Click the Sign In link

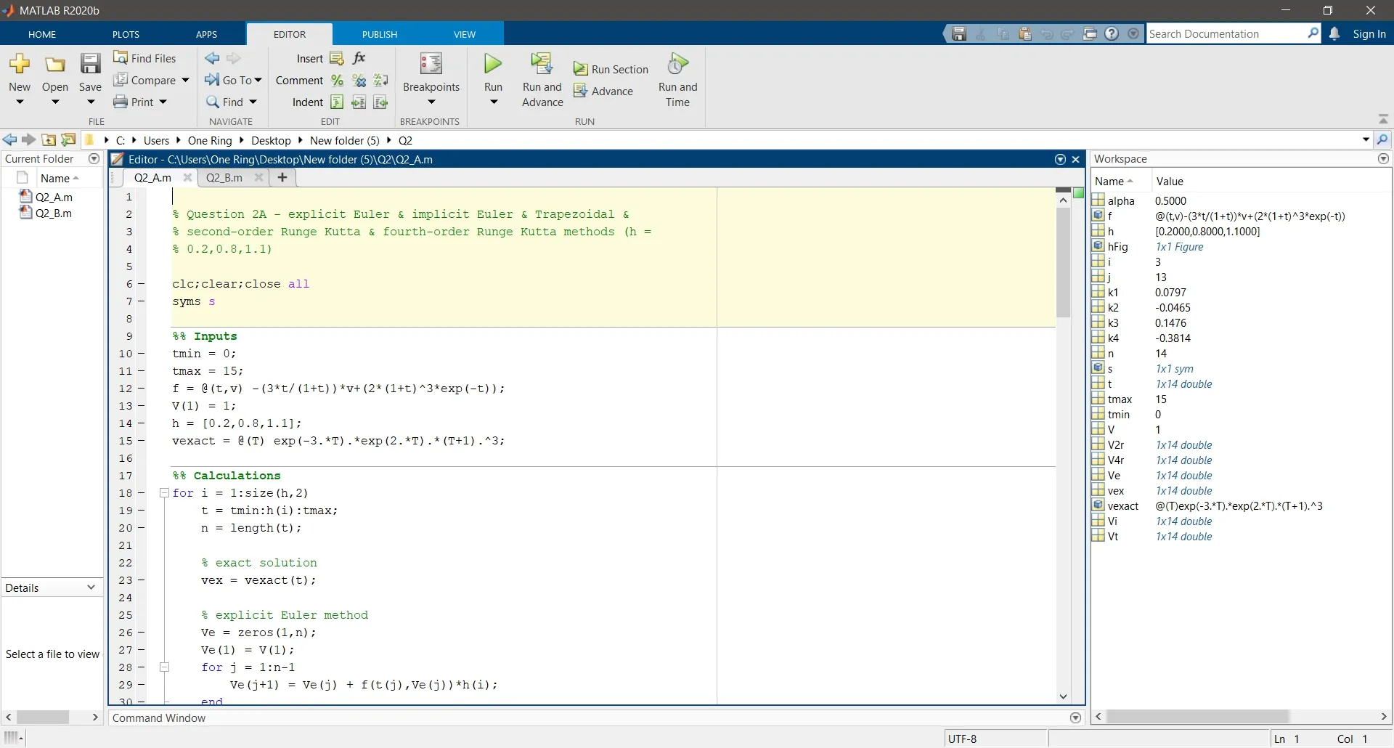(x=1369, y=33)
